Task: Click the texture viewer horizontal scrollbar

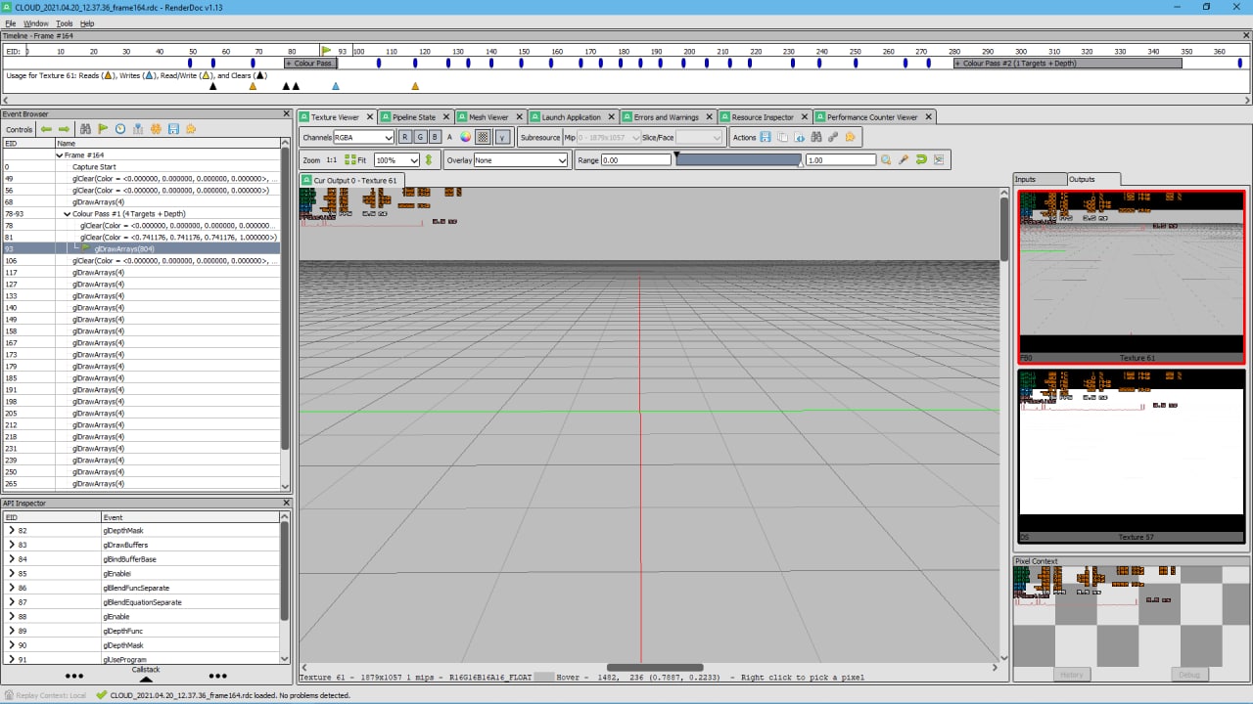Action: point(655,668)
